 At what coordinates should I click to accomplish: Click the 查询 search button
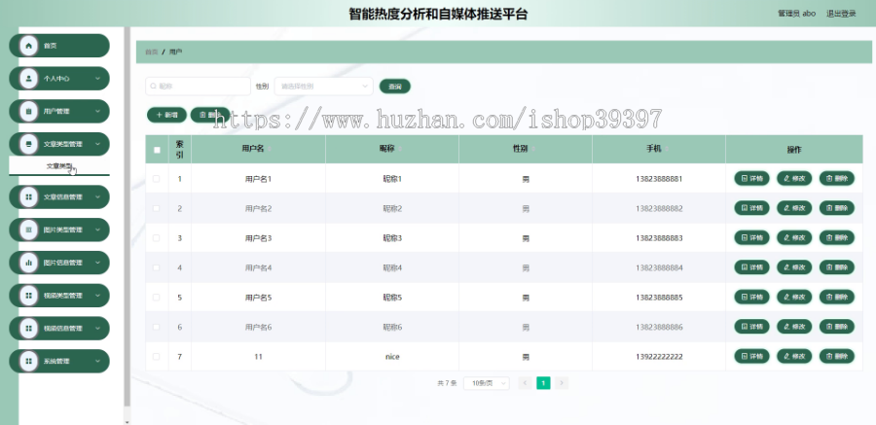click(395, 87)
